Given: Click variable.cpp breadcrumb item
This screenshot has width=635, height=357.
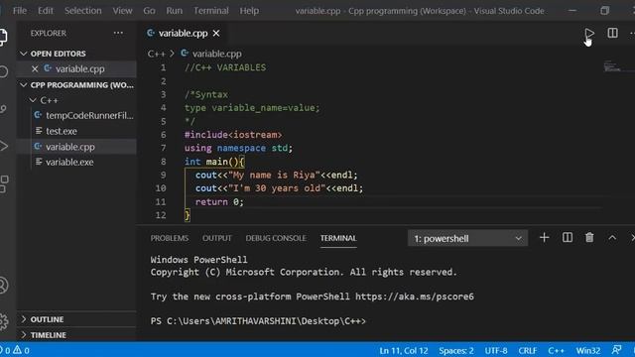Looking at the screenshot, I should click(211, 54).
